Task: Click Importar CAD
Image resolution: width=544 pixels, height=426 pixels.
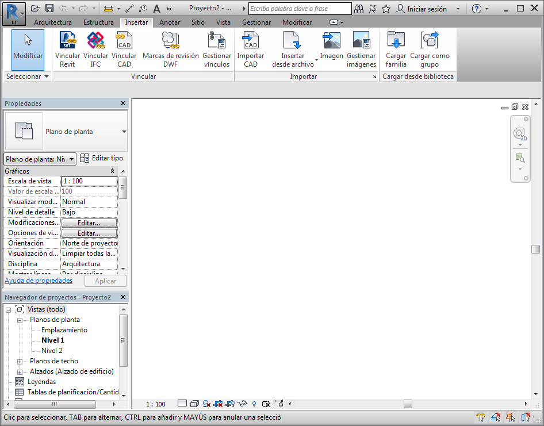Action: pyautogui.click(x=251, y=49)
